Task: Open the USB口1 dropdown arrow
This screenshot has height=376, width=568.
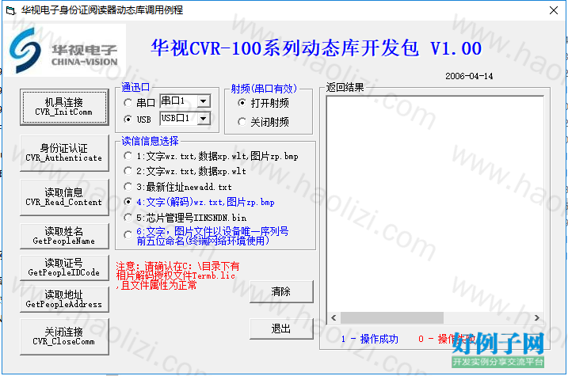Action: pyautogui.click(x=204, y=118)
